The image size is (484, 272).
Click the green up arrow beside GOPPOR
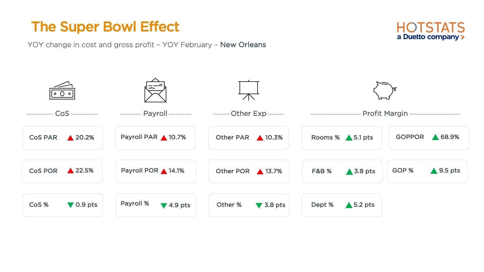(435, 137)
